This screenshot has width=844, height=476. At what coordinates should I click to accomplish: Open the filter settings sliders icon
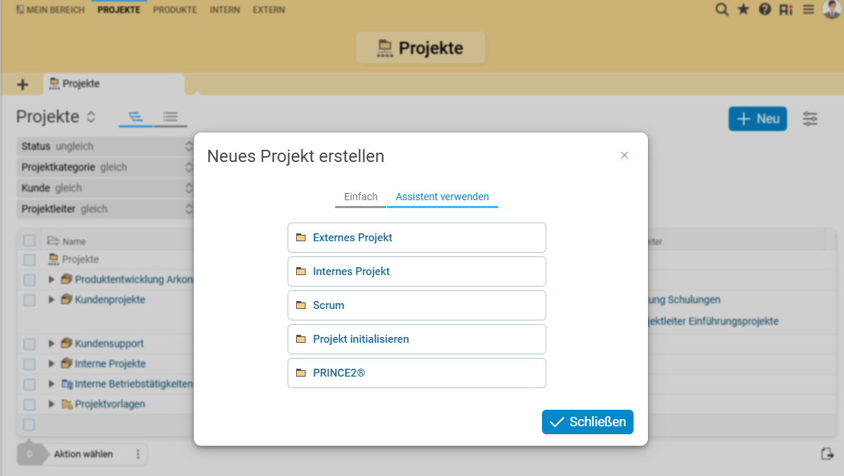(810, 119)
